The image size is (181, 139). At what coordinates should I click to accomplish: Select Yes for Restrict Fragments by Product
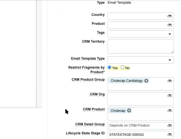click(x=110, y=67)
